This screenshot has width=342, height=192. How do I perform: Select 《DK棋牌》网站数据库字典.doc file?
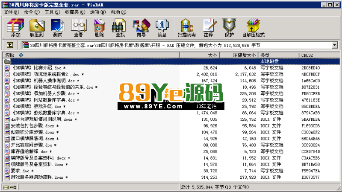[45, 100]
